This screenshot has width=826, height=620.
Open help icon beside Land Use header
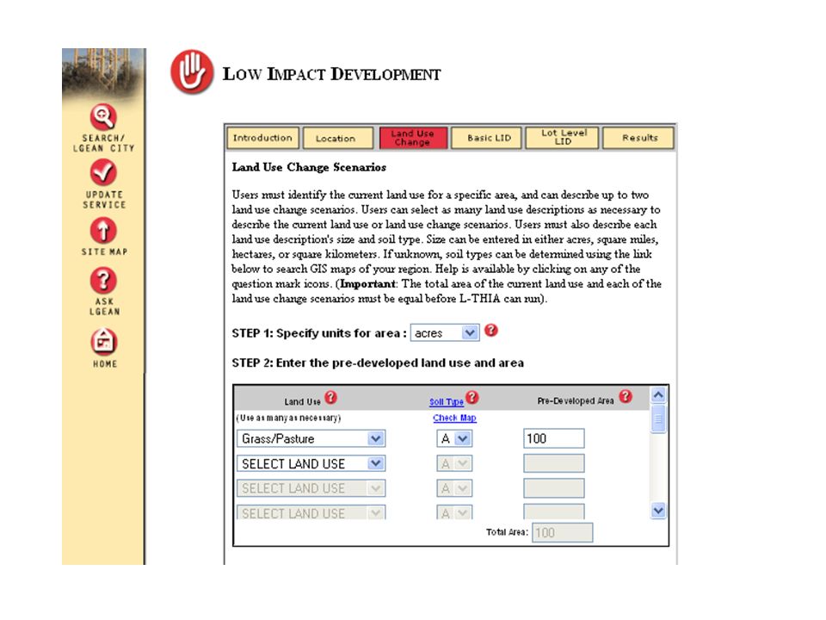pyautogui.click(x=330, y=397)
